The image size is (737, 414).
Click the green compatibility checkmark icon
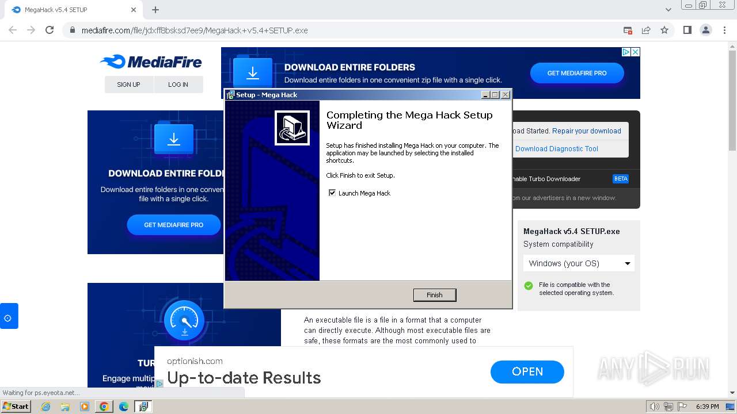click(529, 286)
